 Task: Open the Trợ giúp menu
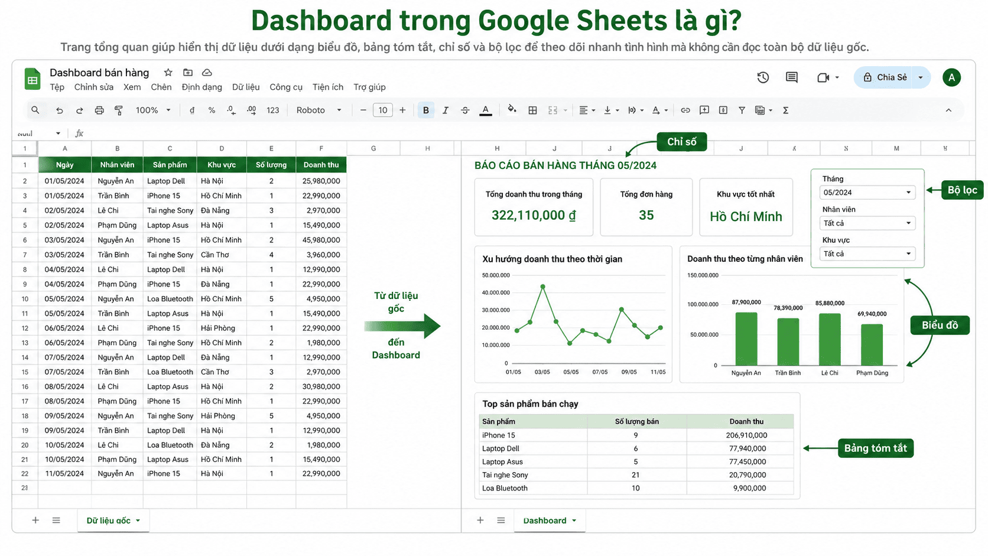click(369, 87)
